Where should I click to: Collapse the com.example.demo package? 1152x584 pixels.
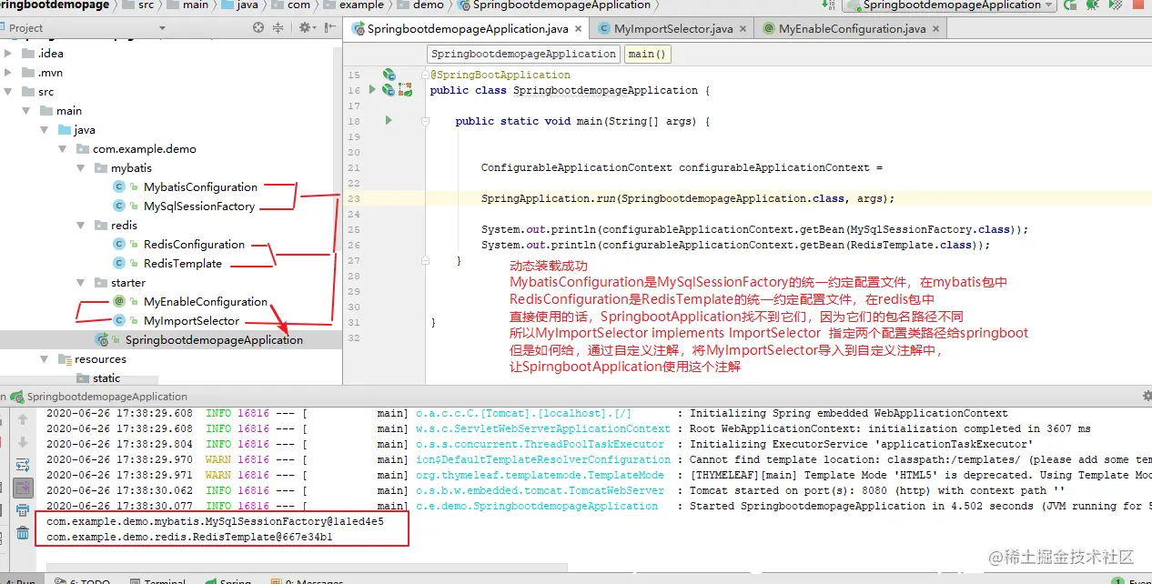click(63, 149)
